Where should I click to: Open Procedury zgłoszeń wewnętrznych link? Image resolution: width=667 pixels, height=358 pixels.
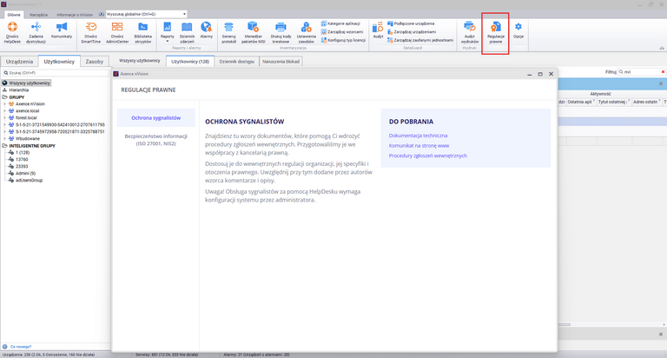pyautogui.click(x=428, y=156)
